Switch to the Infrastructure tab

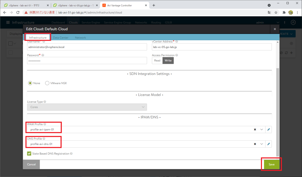[38, 38]
